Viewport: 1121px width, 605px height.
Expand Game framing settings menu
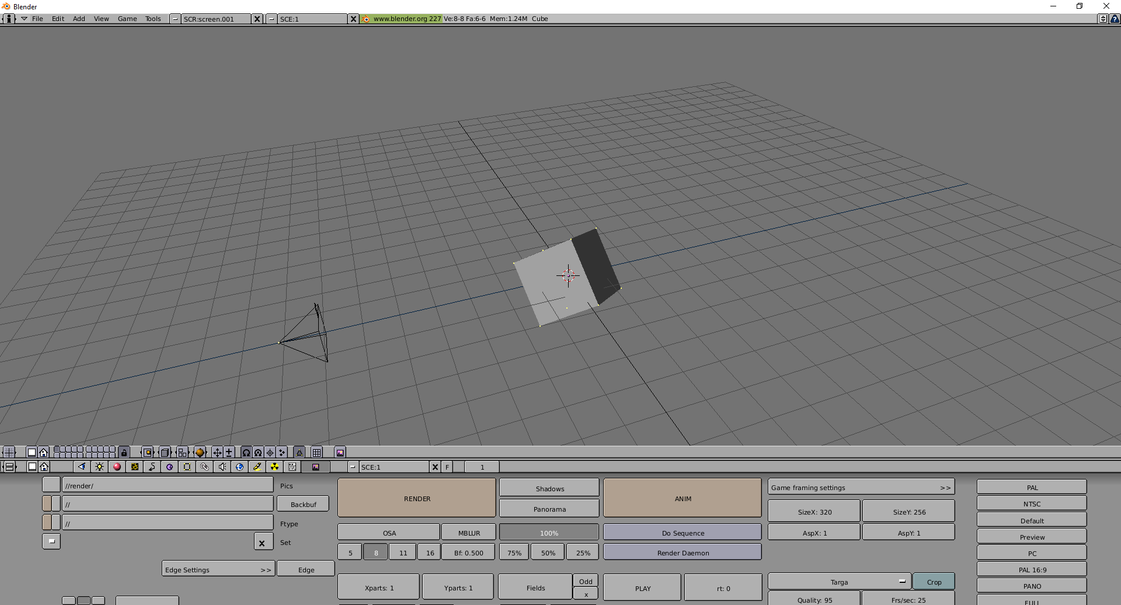(861, 487)
